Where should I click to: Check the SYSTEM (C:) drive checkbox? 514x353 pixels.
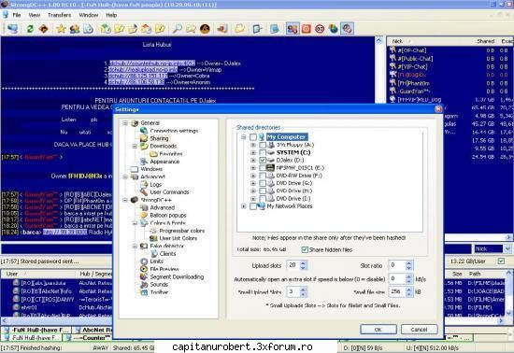pos(263,152)
